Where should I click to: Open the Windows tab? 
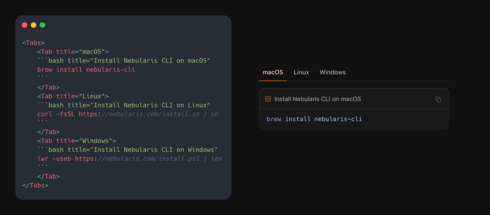click(332, 72)
